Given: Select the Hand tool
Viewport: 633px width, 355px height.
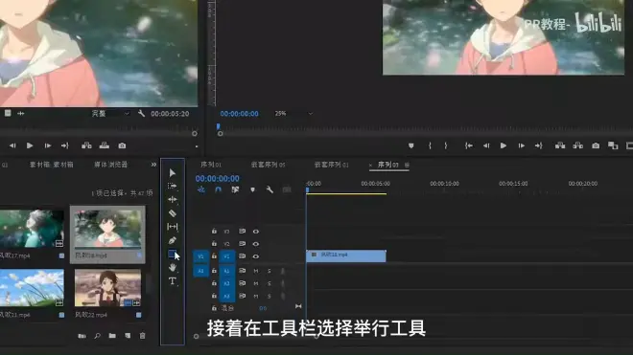Looking at the screenshot, I should 173,267.
